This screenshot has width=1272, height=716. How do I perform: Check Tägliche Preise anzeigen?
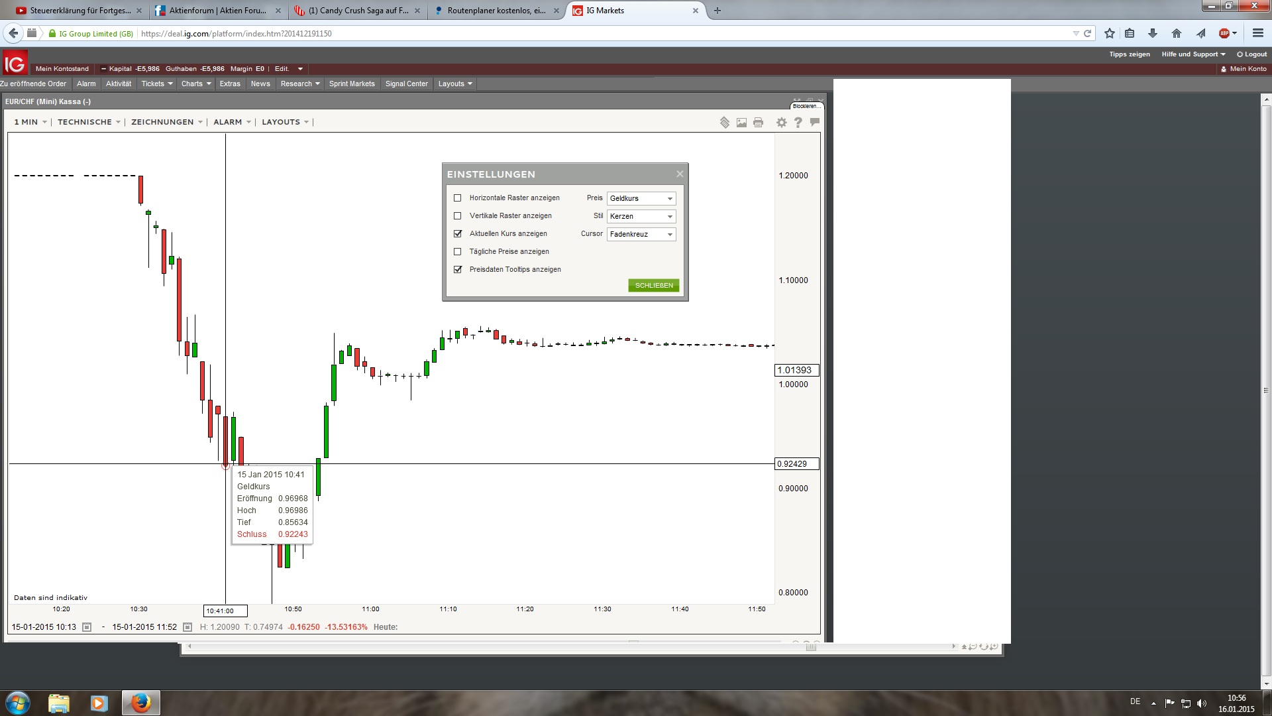pyautogui.click(x=458, y=251)
